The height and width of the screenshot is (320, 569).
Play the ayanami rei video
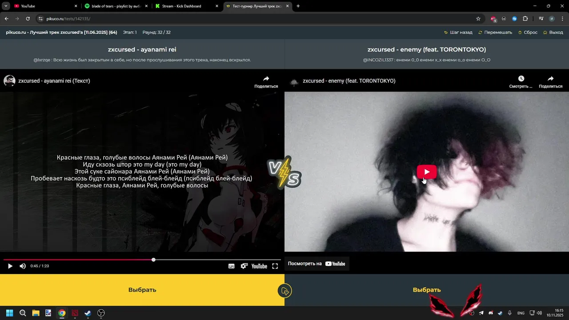point(10,266)
